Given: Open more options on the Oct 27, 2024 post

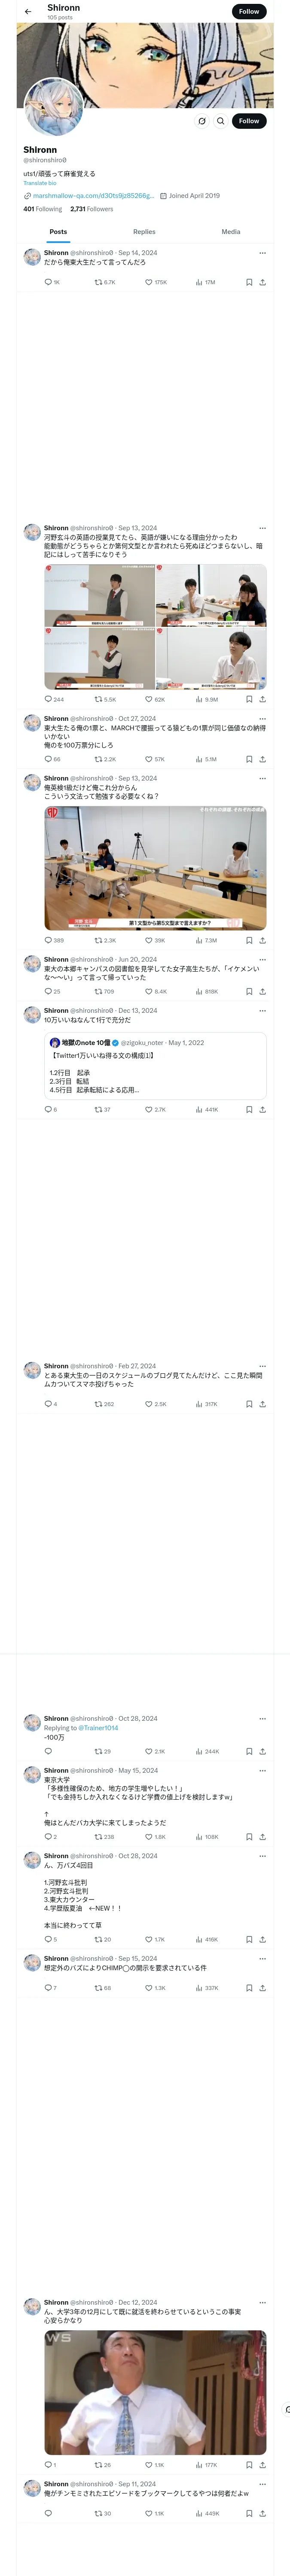Looking at the screenshot, I should pos(263,718).
